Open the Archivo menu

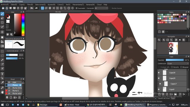(5, 5)
